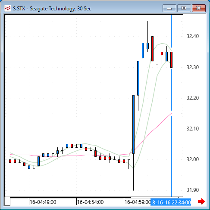Click the 16-04:49:00 time axis label
This screenshot has width=210, height=210.
[x=43, y=202]
